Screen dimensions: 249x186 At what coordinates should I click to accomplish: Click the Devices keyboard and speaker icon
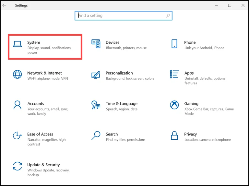(96, 44)
